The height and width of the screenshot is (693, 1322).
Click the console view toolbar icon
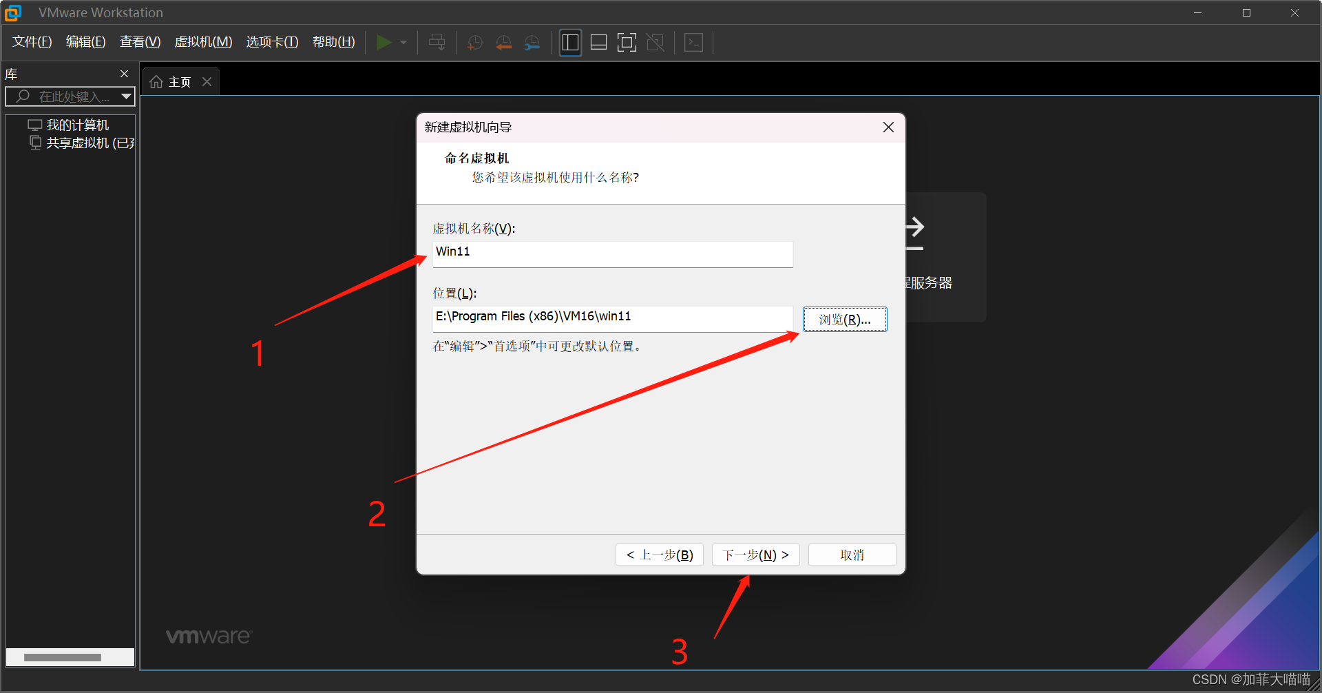(x=693, y=43)
